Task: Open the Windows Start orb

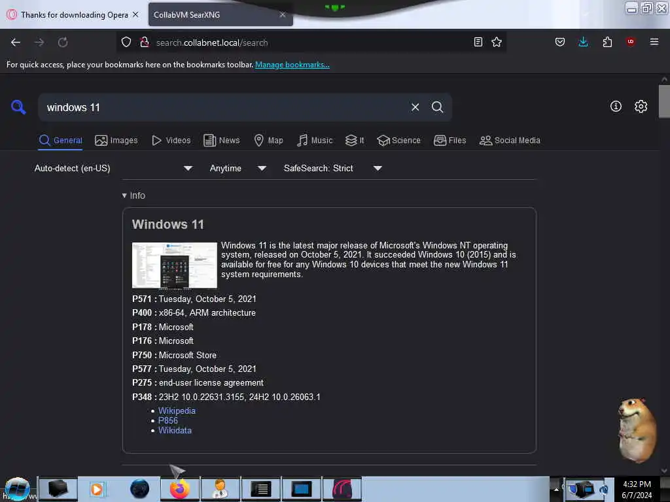Action: [x=16, y=489]
